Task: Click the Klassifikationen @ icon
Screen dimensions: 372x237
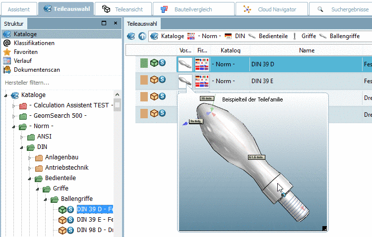Action: (x=7, y=43)
